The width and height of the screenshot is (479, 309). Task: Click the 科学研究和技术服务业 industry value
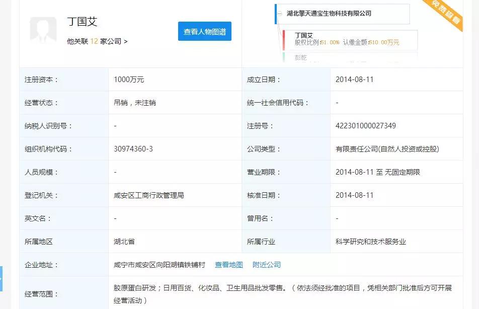(x=371, y=242)
